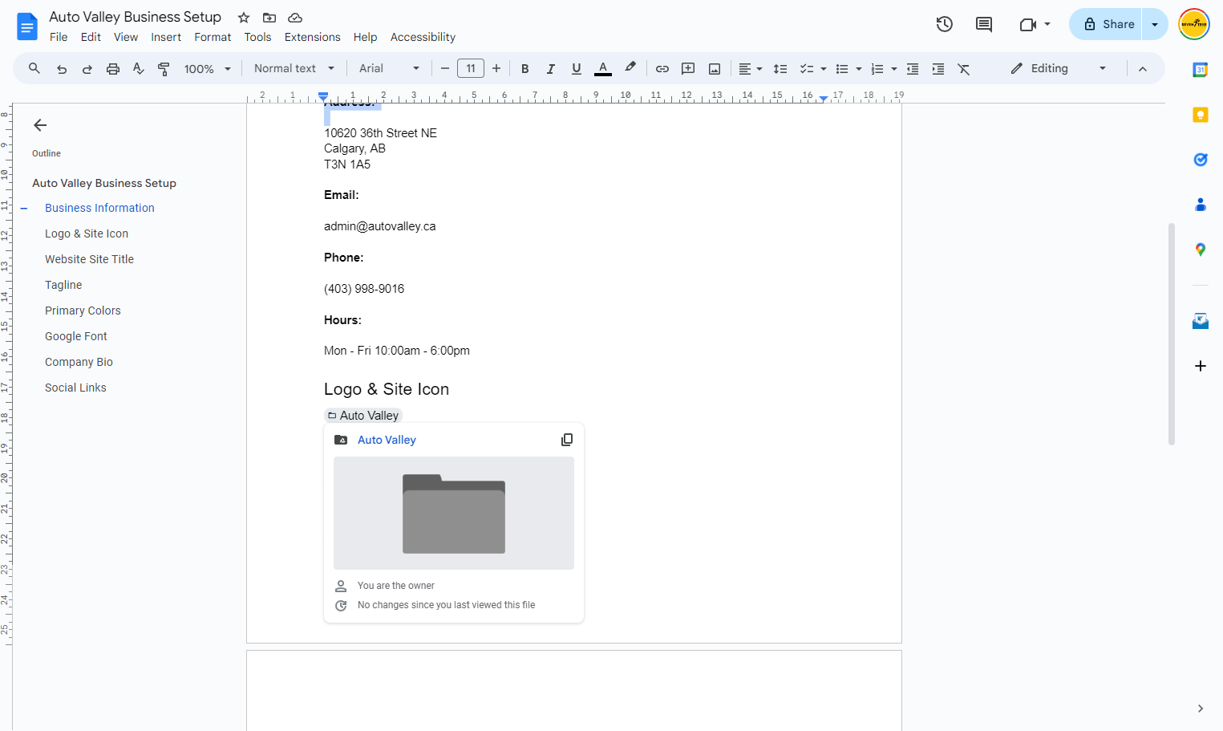Open the Tools menu
1223x731 pixels.
point(257,37)
